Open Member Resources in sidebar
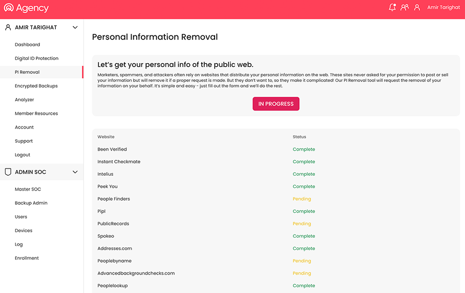465x293 pixels. pos(36,114)
